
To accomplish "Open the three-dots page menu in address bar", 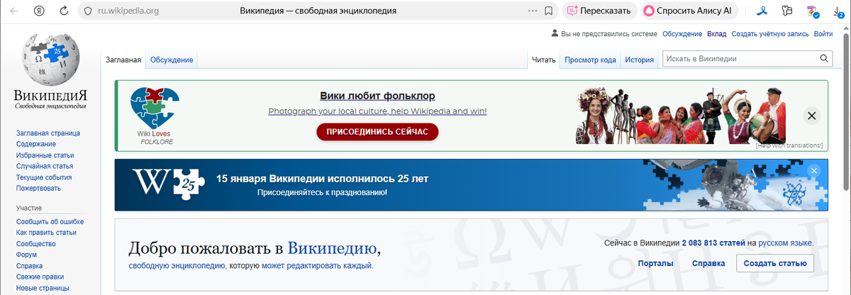I will 533,11.
